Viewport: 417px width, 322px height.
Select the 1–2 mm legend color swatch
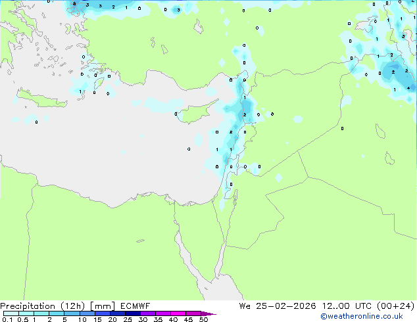(x=41, y=313)
